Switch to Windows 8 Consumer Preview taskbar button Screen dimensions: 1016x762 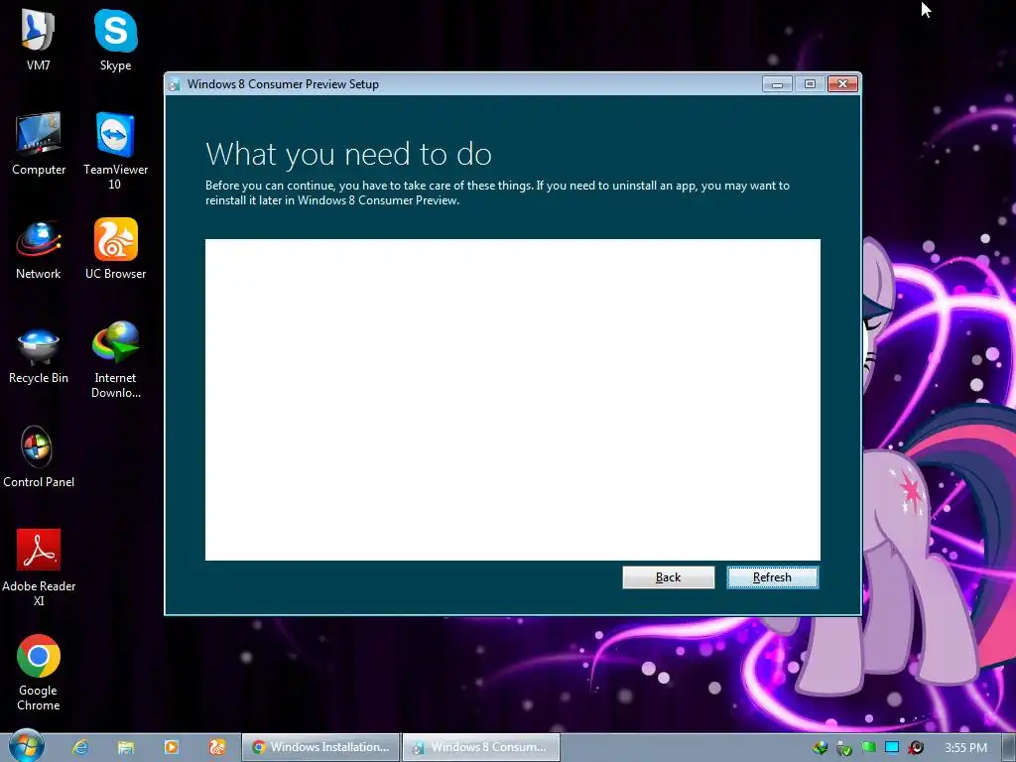coord(481,747)
